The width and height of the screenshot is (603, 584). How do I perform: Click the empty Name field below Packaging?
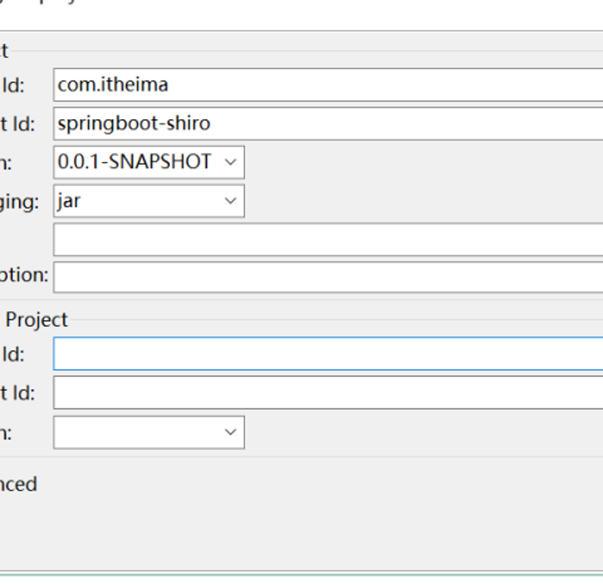[x=328, y=240]
